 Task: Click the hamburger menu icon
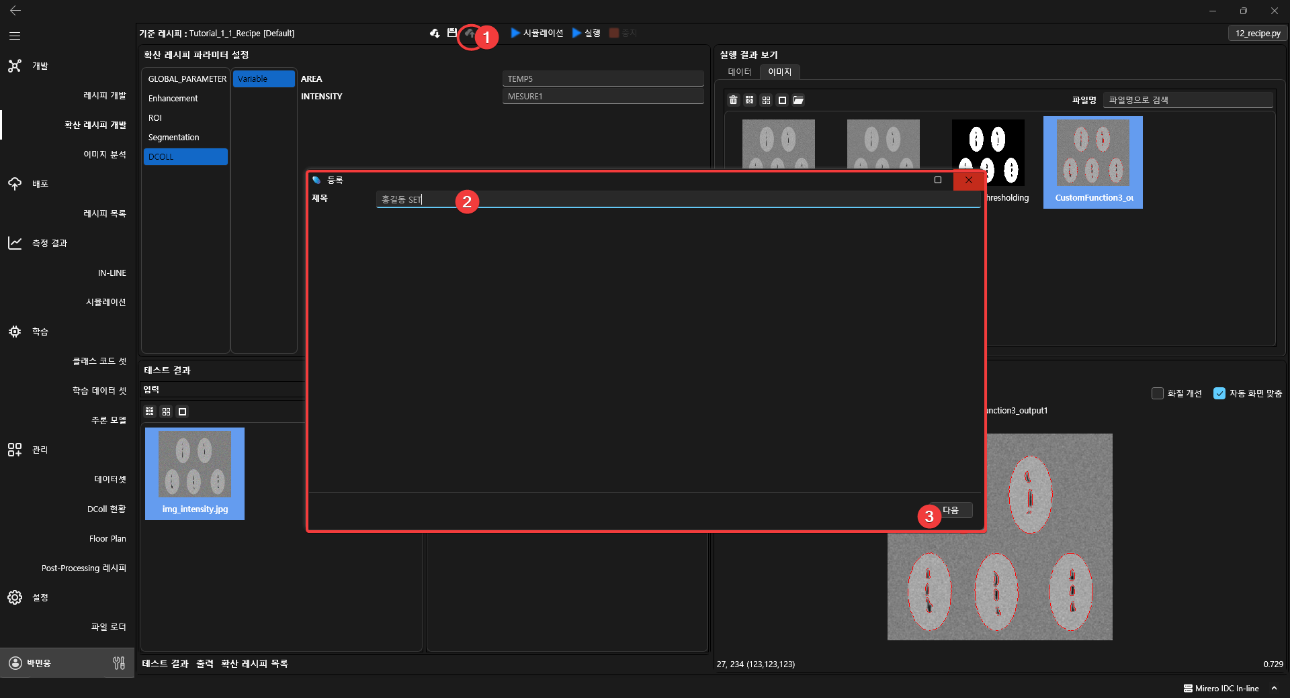coord(15,36)
